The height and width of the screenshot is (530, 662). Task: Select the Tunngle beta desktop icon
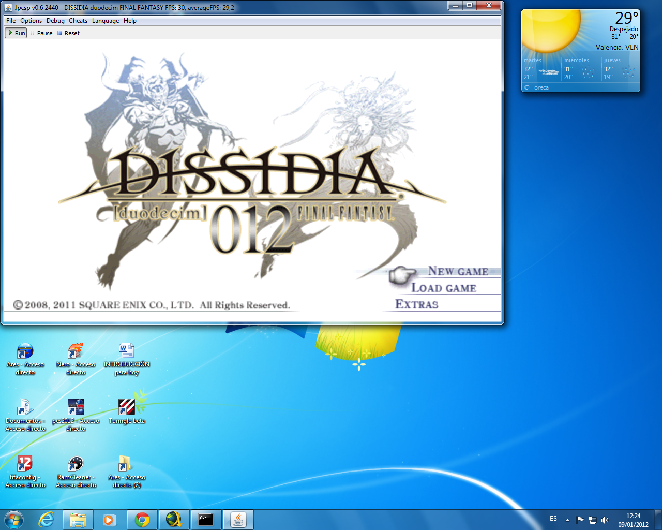[x=127, y=412]
